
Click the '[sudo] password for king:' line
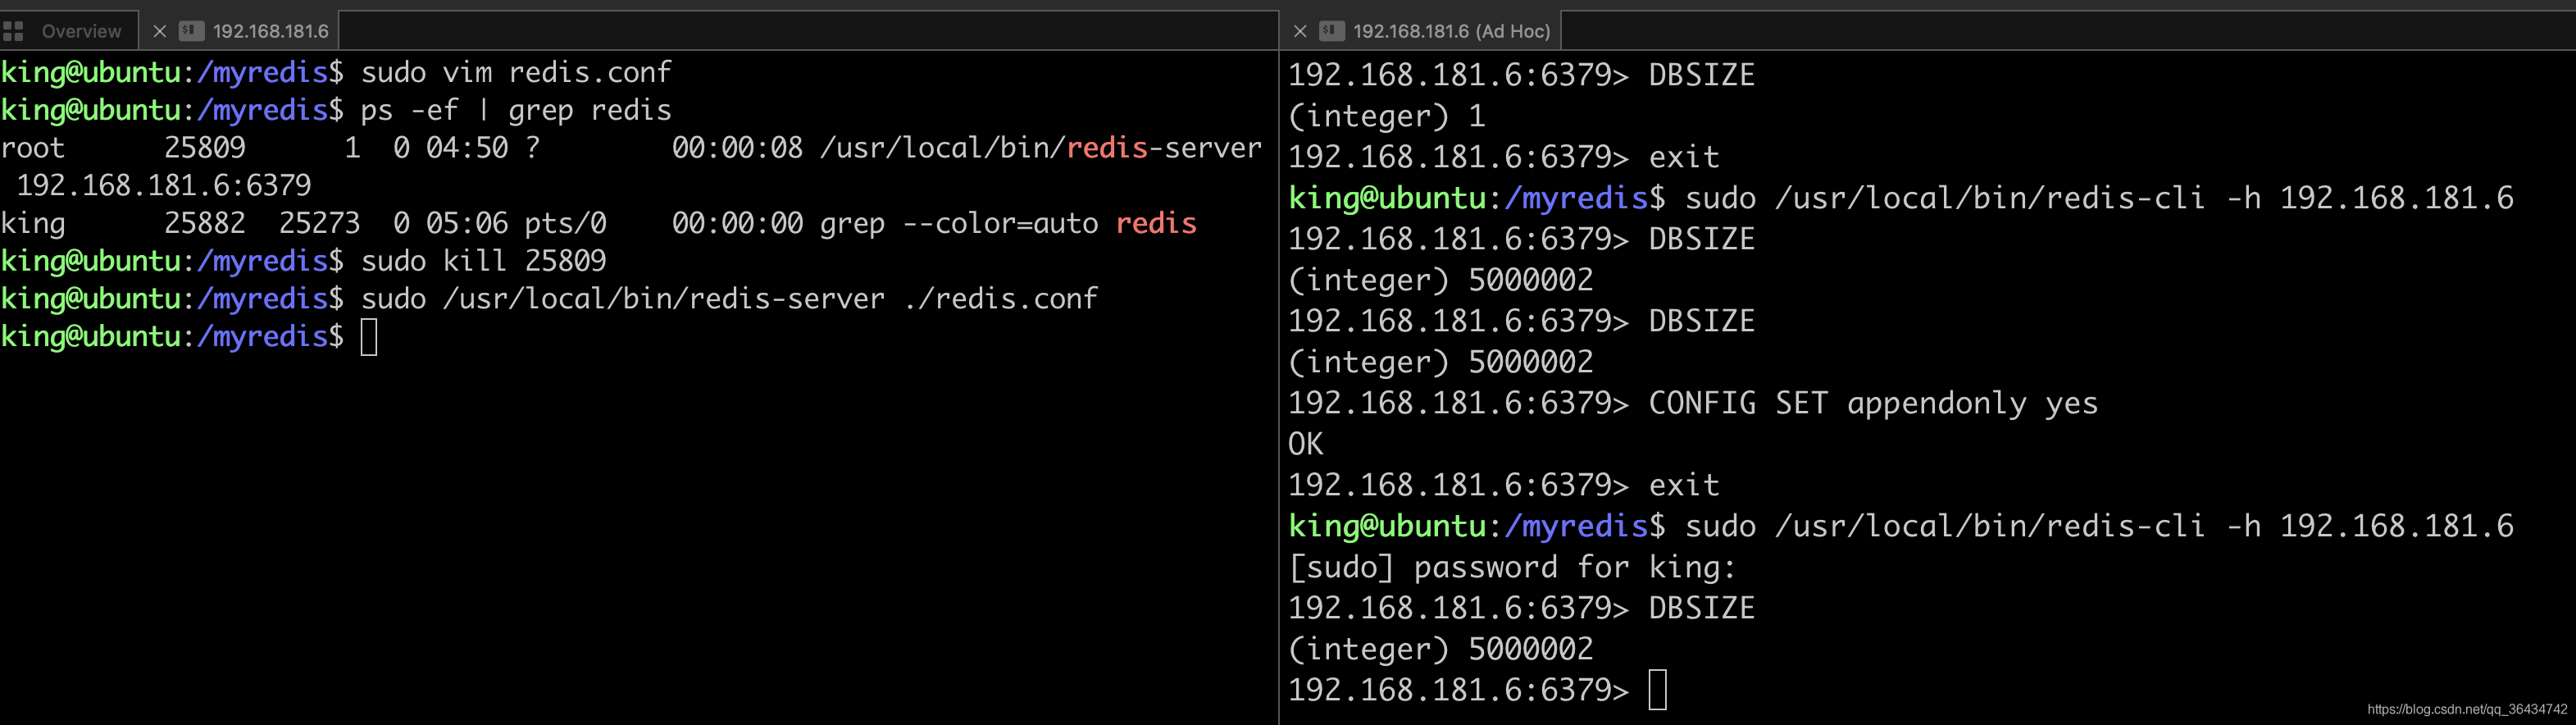click(1512, 567)
